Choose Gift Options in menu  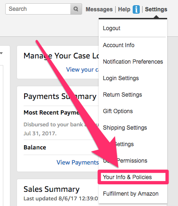click(x=118, y=111)
